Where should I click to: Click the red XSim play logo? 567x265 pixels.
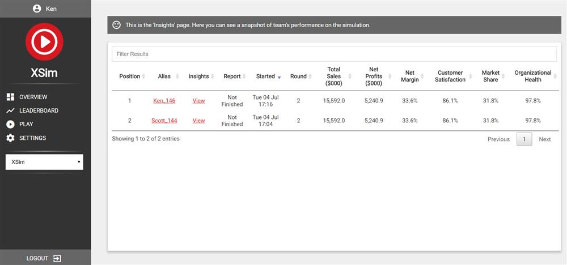click(44, 42)
